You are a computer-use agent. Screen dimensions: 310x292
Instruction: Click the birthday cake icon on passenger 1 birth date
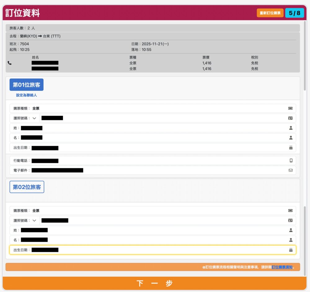290,148
